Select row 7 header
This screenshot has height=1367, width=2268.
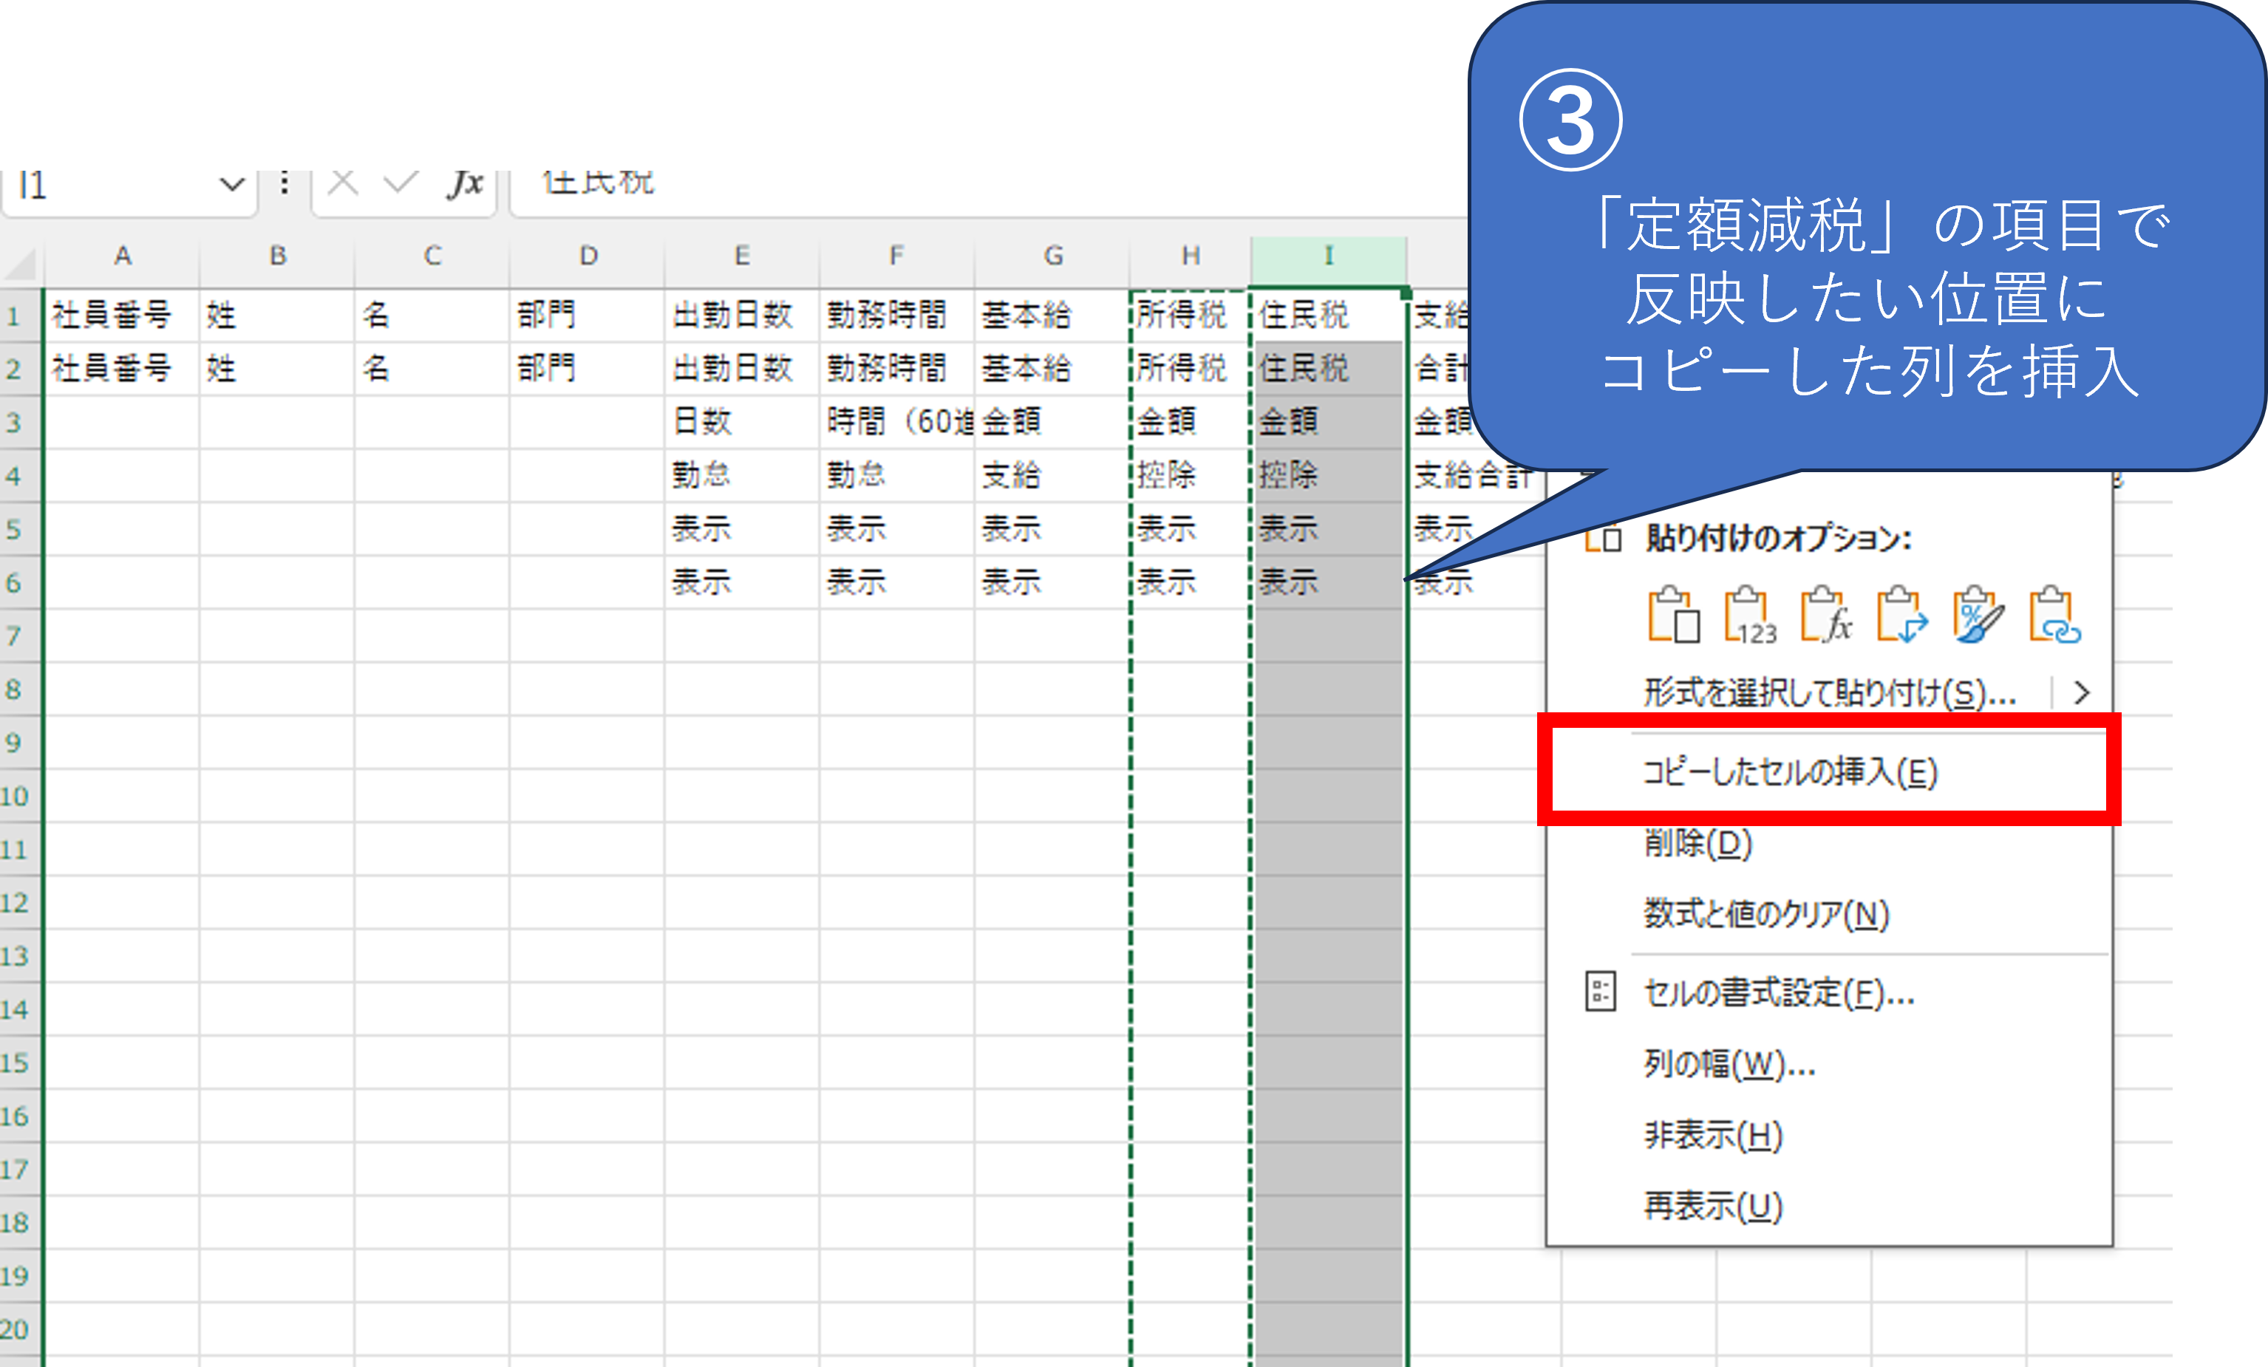click(20, 636)
